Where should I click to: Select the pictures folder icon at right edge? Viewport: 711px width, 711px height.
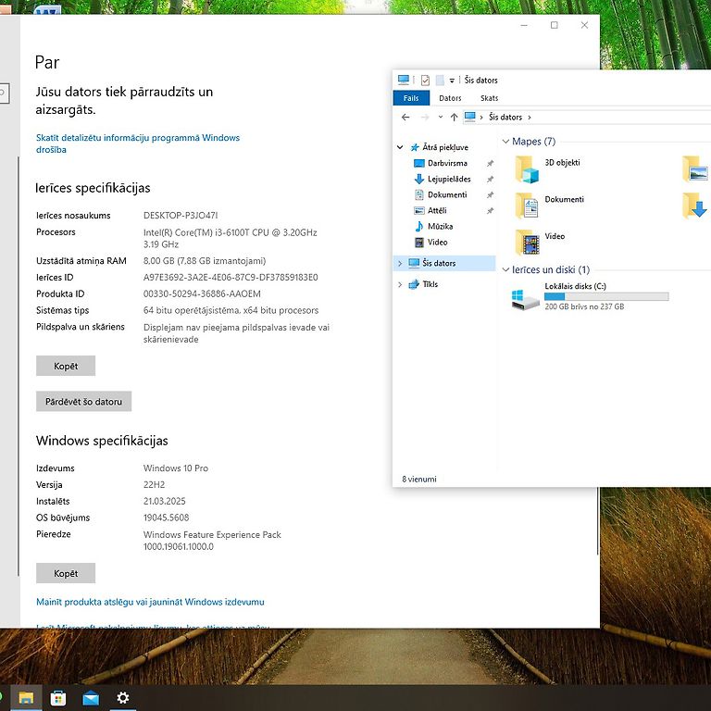[695, 168]
